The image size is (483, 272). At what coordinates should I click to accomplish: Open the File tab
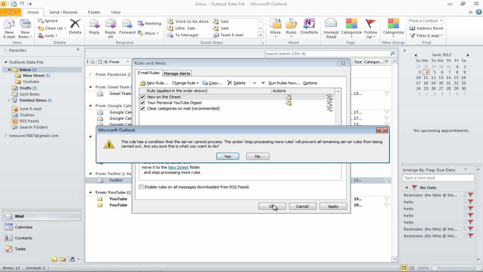[11, 12]
